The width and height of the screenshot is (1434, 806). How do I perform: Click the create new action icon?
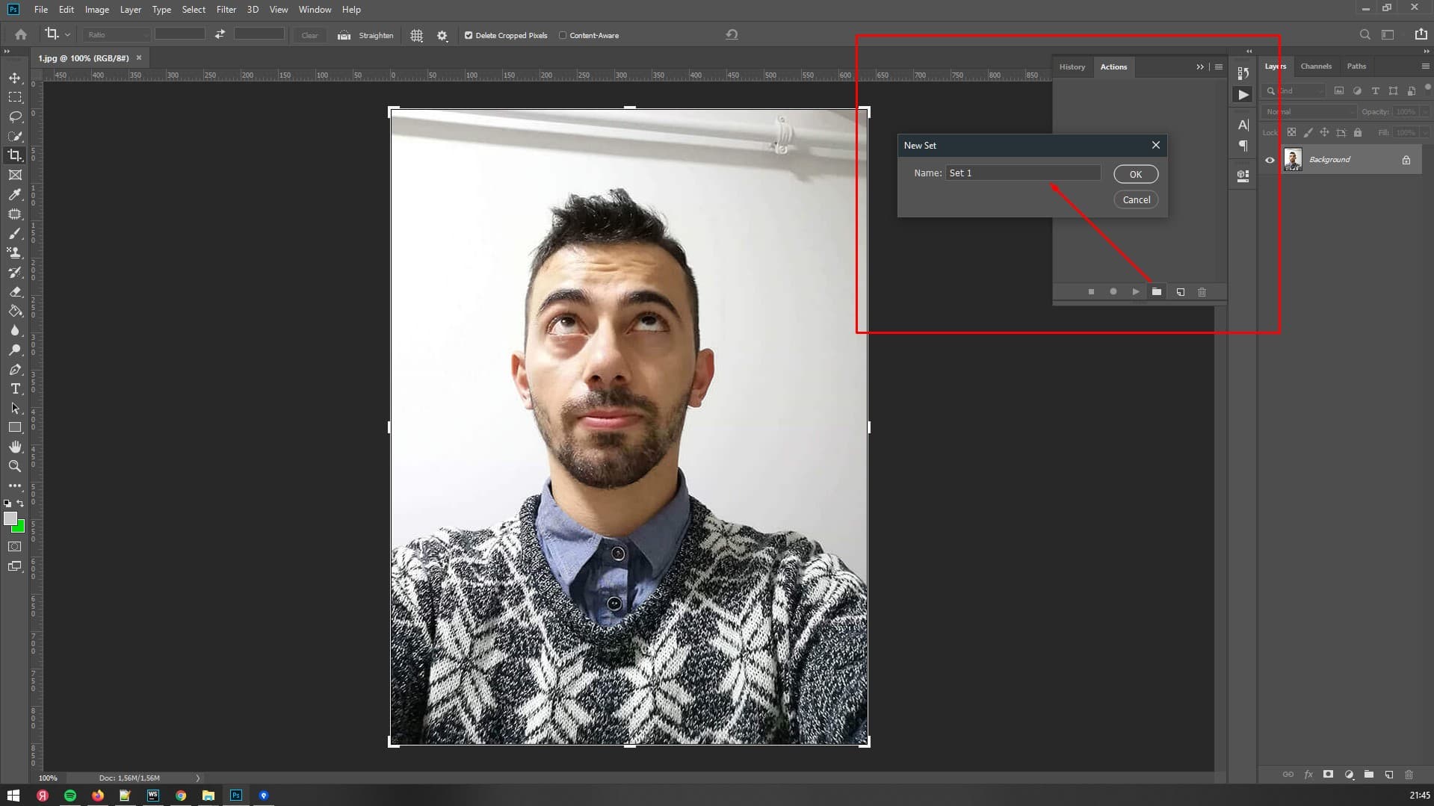pyautogui.click(x=1180, y=292)
